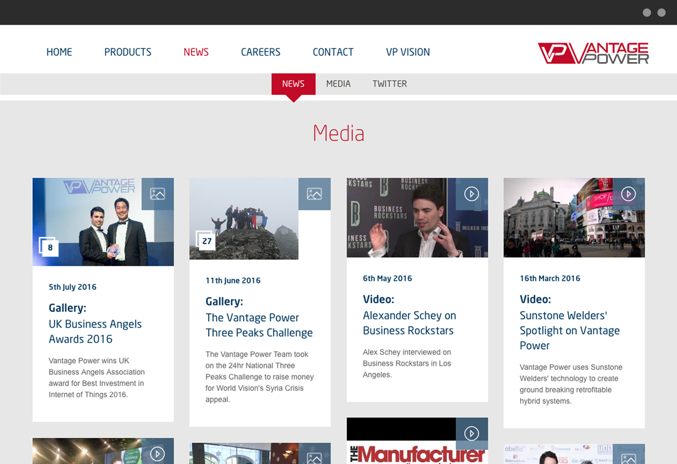Click the Piccadilly Circus video thumbnail
The image size is (677, 464).
pos(574,218)
